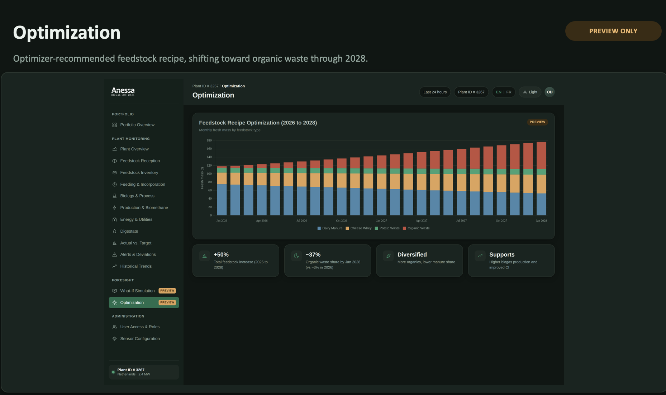The image size is (666, 395).
Task: Click the Organic Waste red legend swatch
Action: (x=404, y=228)
